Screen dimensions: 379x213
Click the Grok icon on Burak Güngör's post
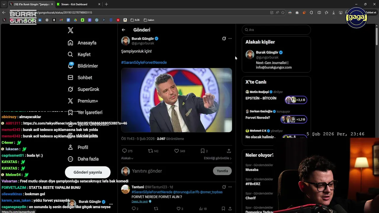224,38
